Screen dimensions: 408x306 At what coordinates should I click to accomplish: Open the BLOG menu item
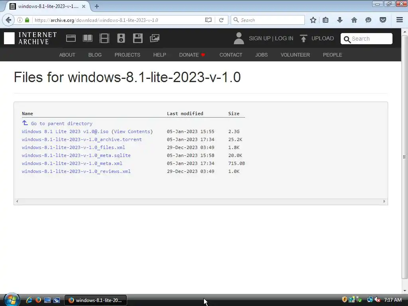(x=95, y=55)
